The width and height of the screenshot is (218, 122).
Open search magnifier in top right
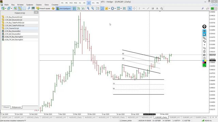203,8
